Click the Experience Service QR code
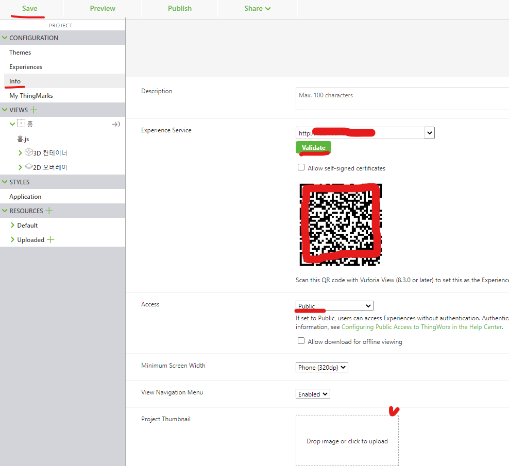The width and height of the screenshot is (509, 466). [341, 225]
